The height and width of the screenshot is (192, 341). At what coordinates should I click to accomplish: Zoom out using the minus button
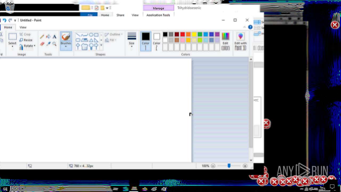point(213,166)
